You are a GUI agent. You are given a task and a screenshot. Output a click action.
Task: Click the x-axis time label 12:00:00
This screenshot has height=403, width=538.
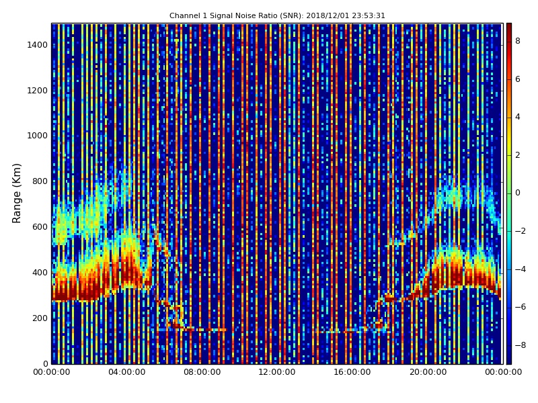click(x=277, y=372)
